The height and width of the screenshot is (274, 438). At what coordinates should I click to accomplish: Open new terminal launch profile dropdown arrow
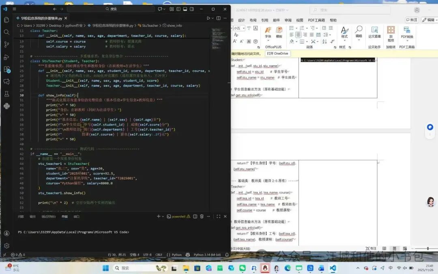[x=163, y=216]
